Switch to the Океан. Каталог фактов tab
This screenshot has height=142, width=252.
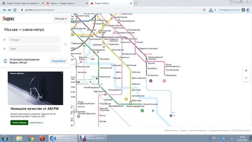tap(22, 3)
